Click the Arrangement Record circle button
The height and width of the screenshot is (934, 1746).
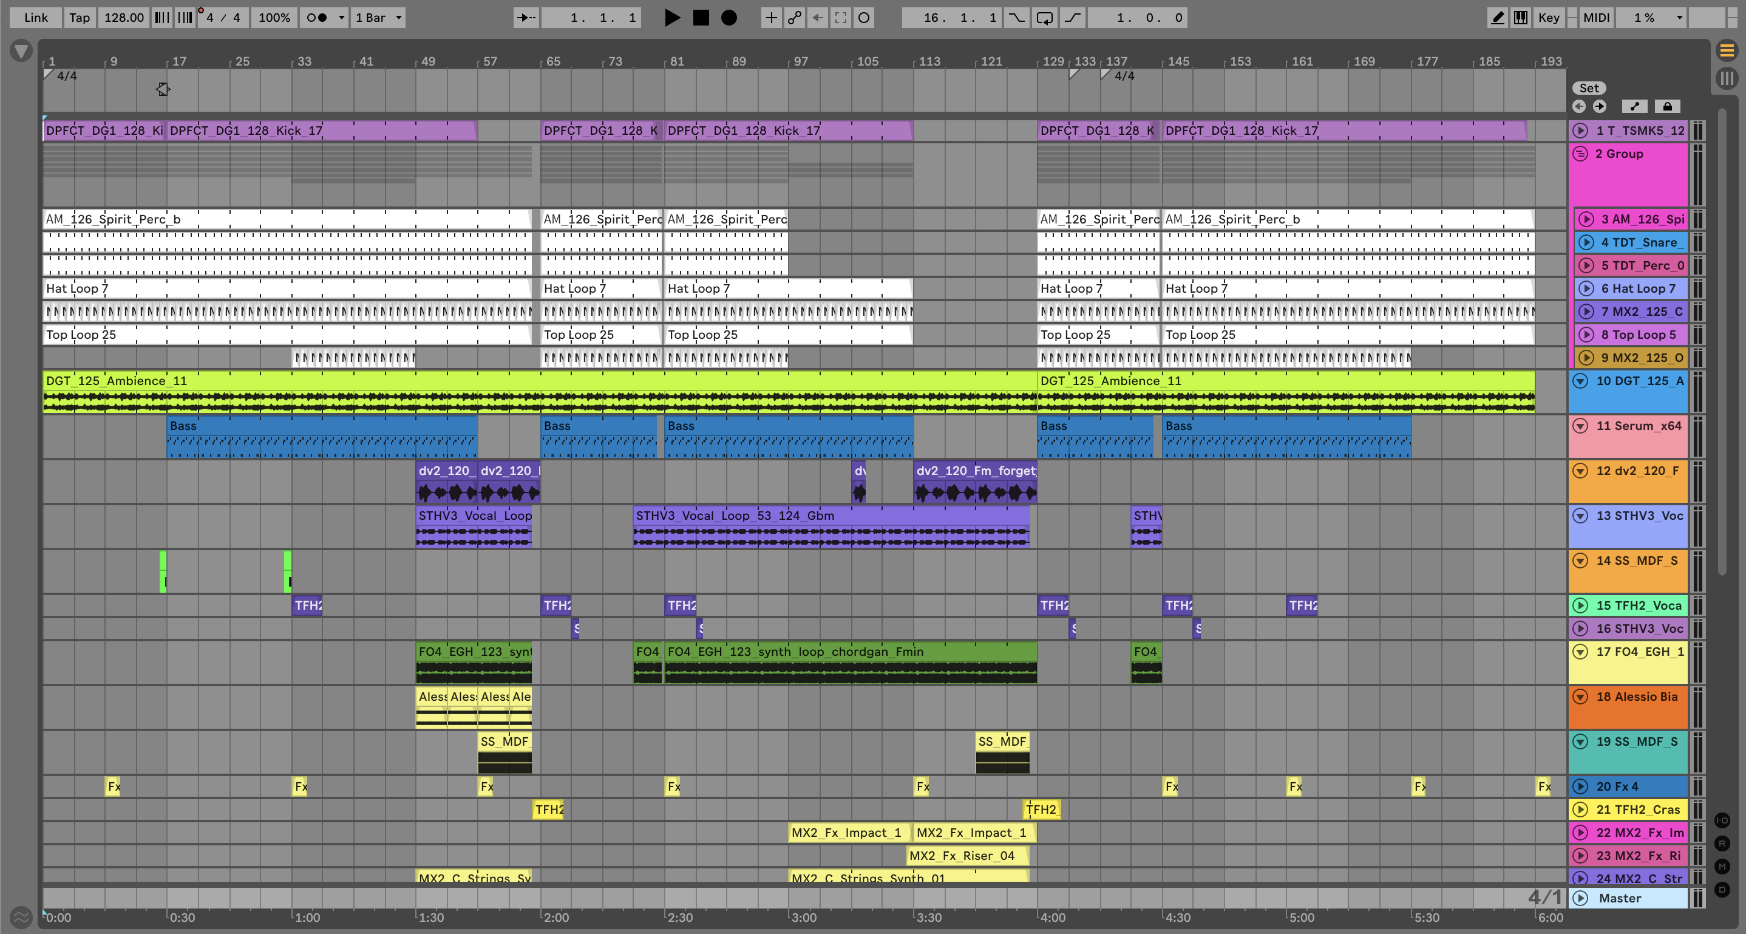coord(729,18)
